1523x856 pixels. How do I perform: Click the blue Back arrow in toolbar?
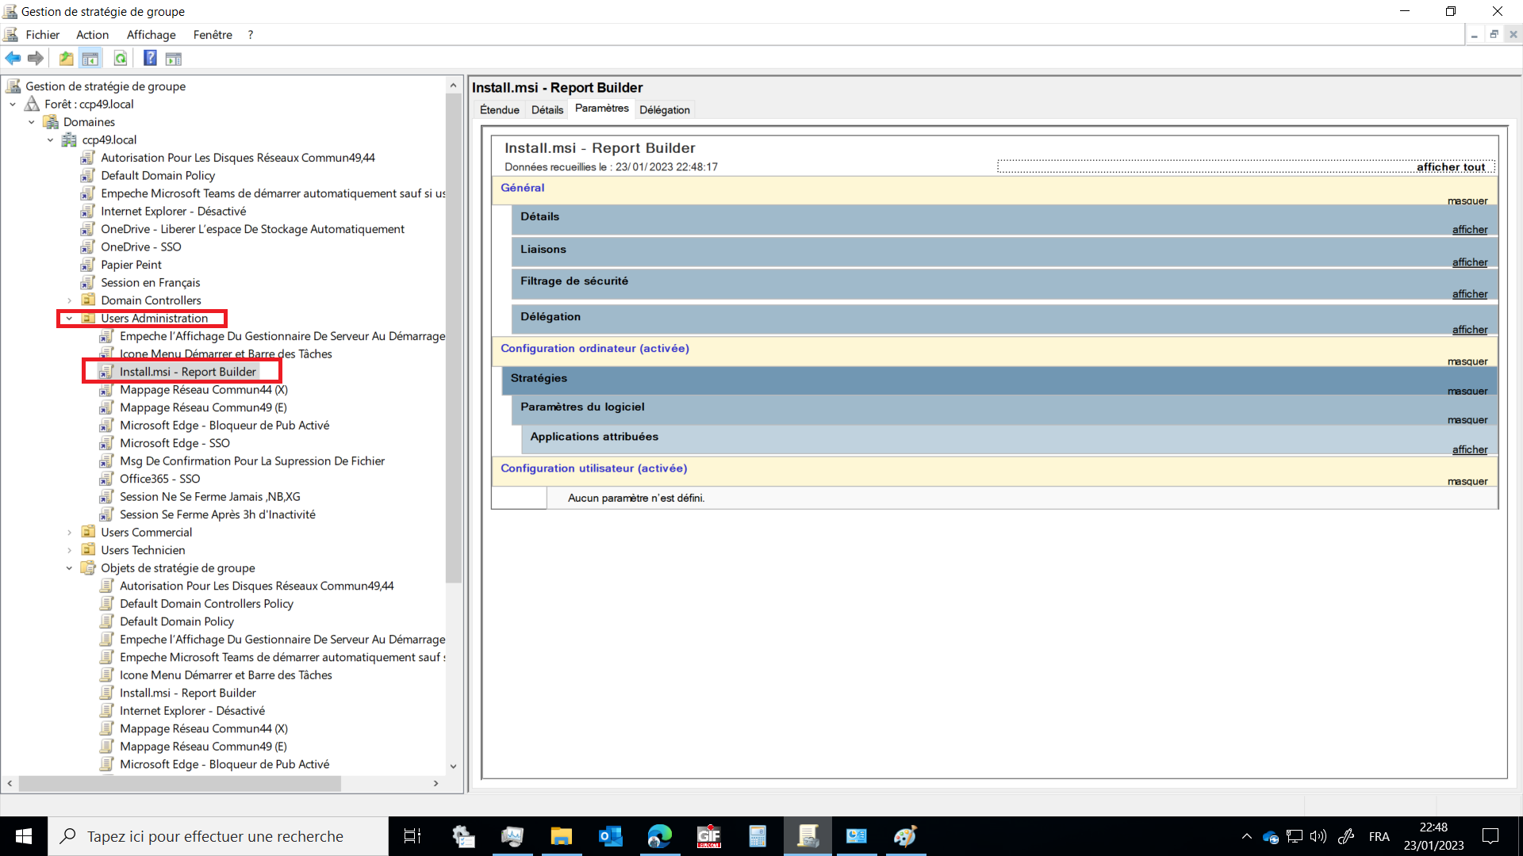13,58
